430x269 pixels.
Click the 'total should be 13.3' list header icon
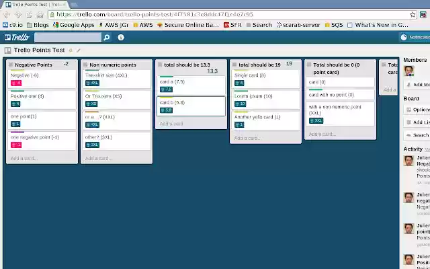(160, 65)
